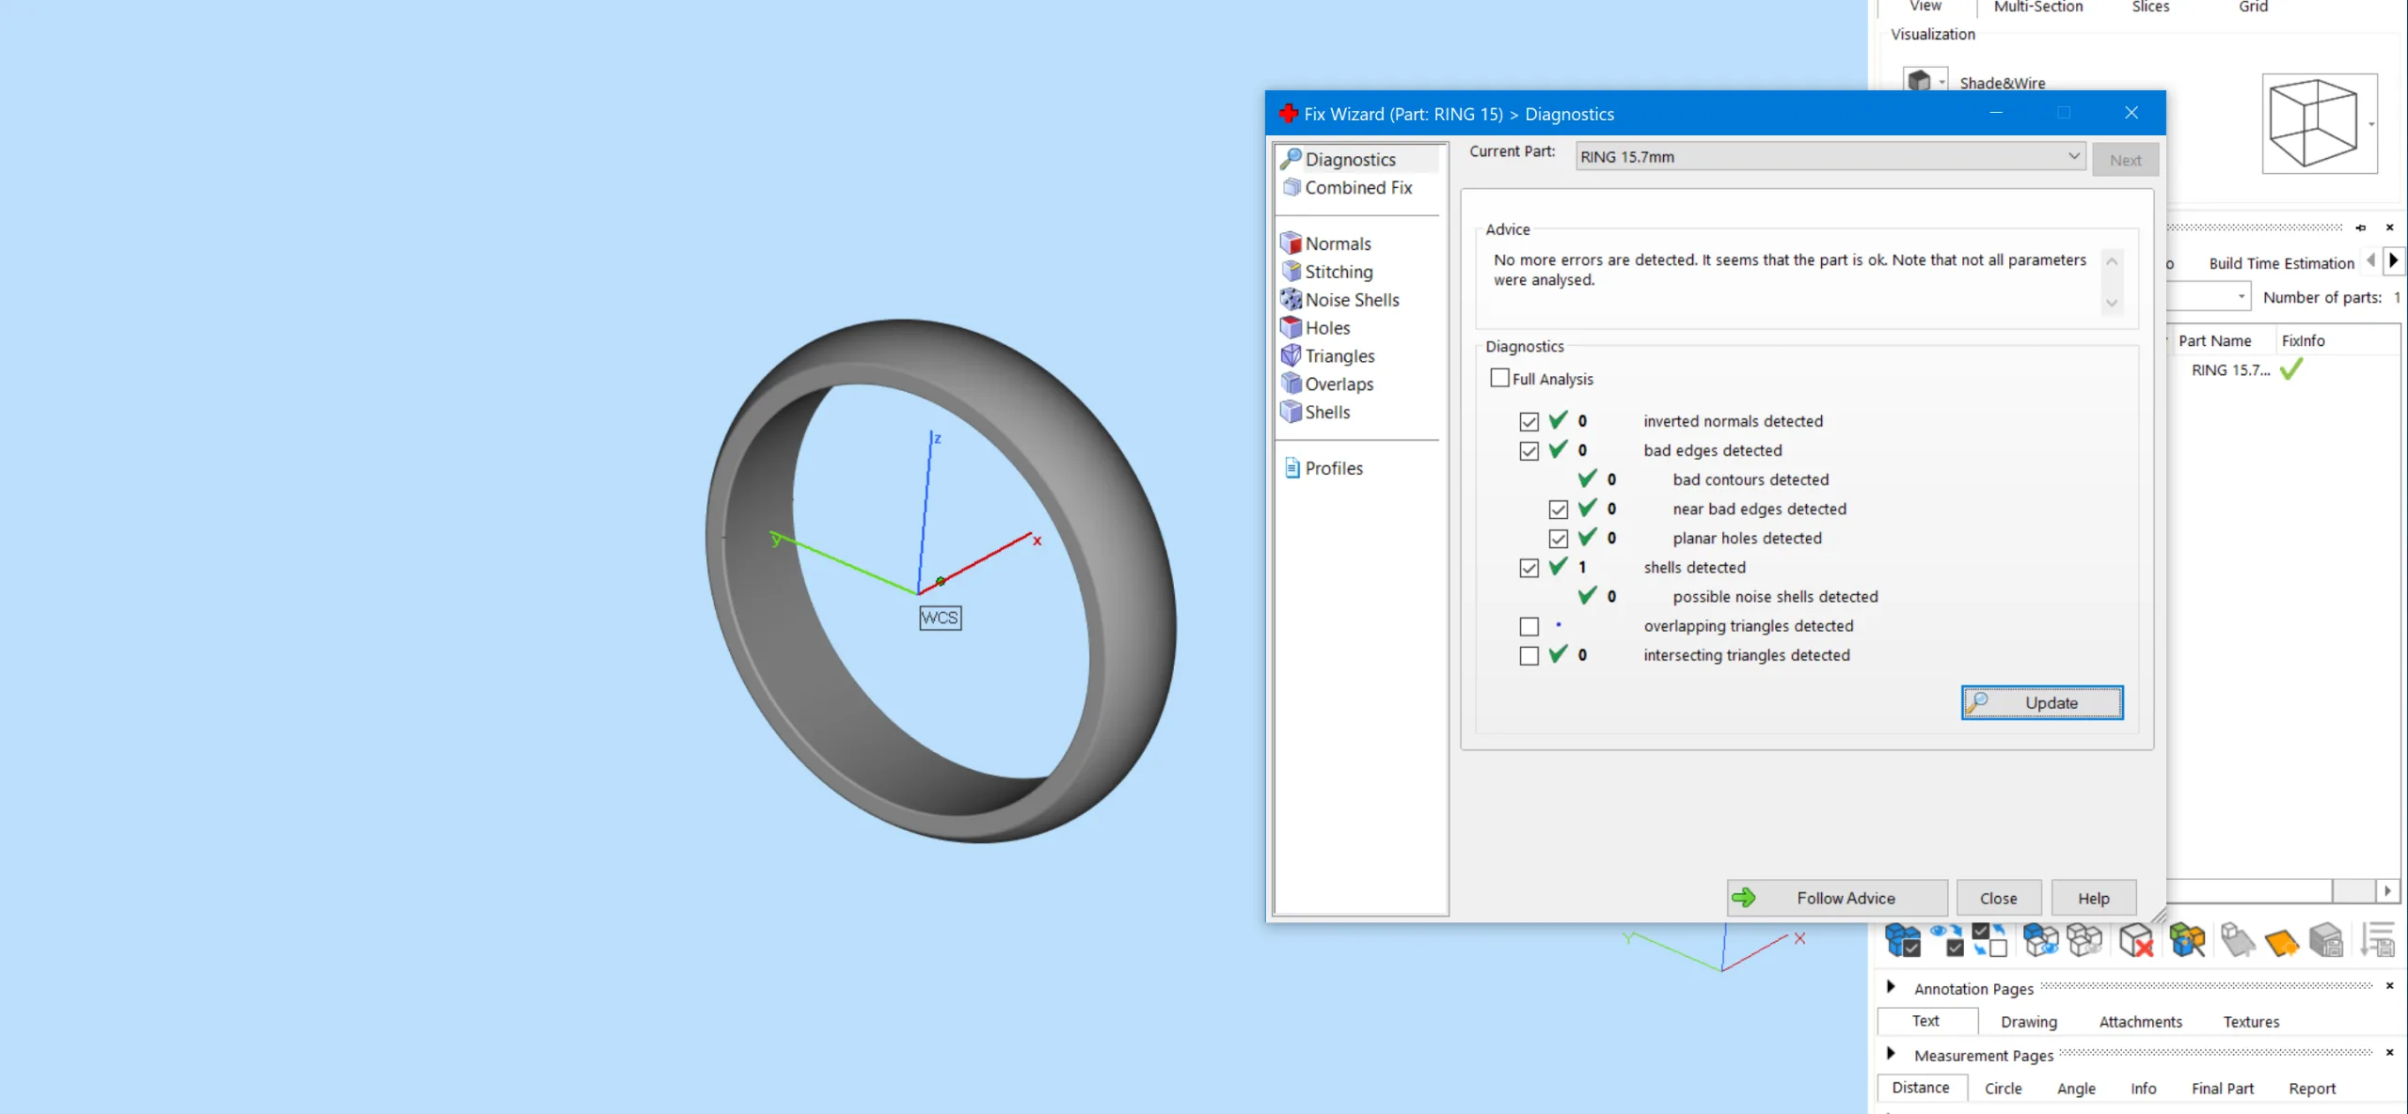This screenshot has height=1114, width=2408.
Task: Open the Triangles fixing page
Action: click(x=1339, y=356)
